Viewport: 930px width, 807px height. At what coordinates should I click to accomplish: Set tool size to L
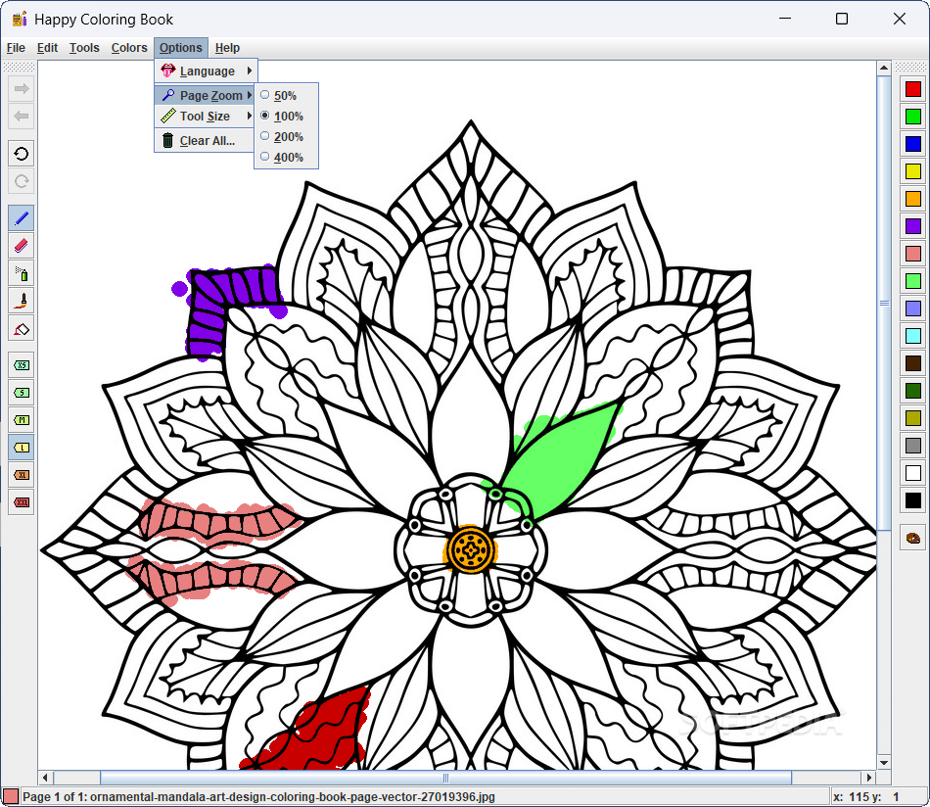(x=22, y=448)
